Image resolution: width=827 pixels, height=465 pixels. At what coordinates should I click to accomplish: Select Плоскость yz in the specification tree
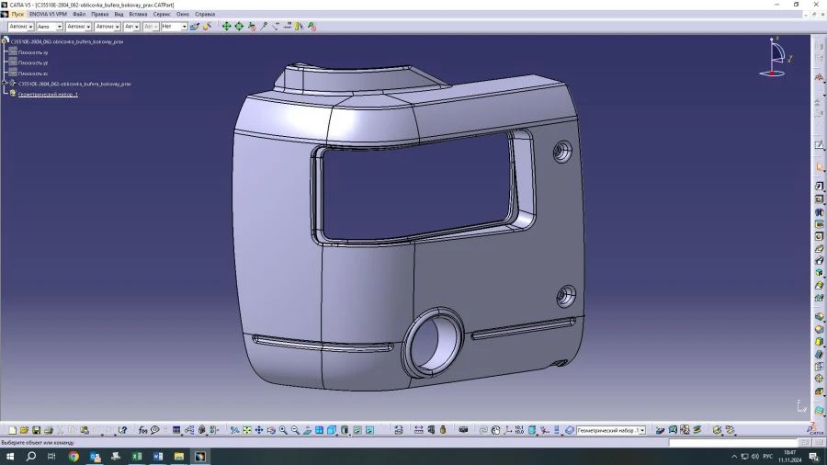coord(33,62)
